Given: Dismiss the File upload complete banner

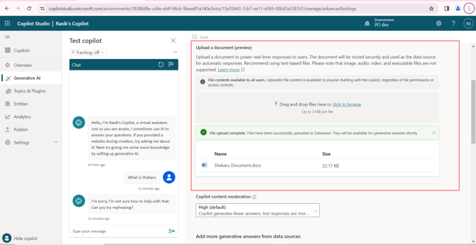Looking at the screenshot, I should click(434, 133).
